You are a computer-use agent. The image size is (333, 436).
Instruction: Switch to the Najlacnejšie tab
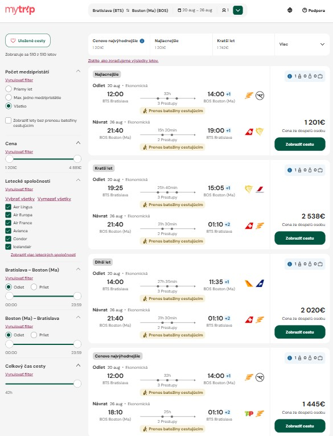(181, 44)
